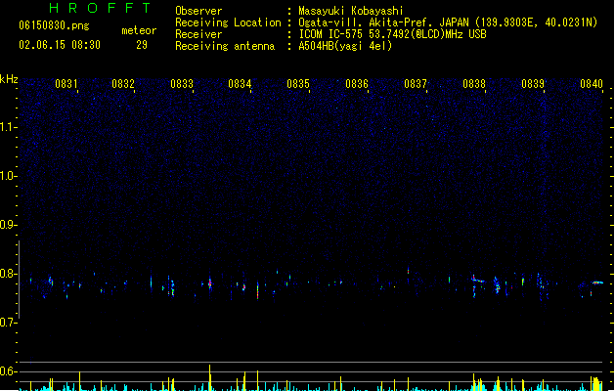Click the 0835 time marker
Viewport: 615px width, 391px height.
298,84
